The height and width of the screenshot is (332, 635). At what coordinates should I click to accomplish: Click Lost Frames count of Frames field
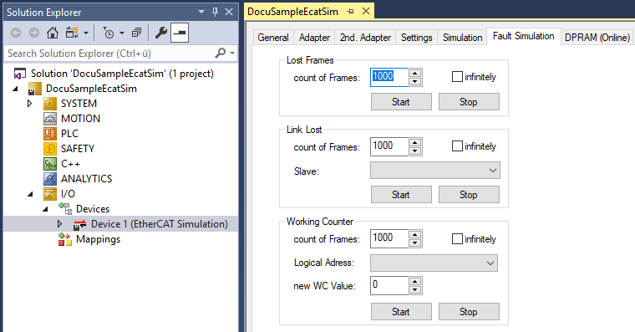(x=389, y=77)
